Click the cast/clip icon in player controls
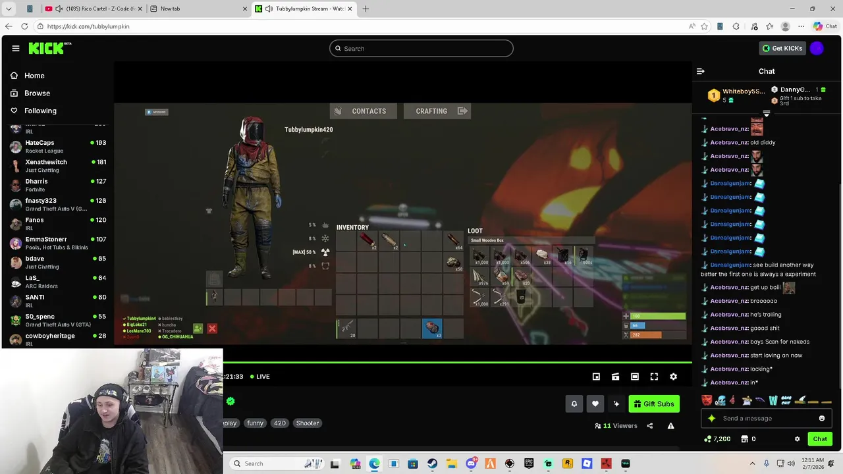This screenshot has width=843, height=474. pos(615,377)
